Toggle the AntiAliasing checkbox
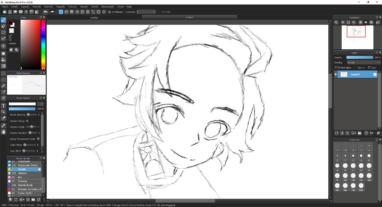This screenshot has height=207, width=382. click(110, 12)
